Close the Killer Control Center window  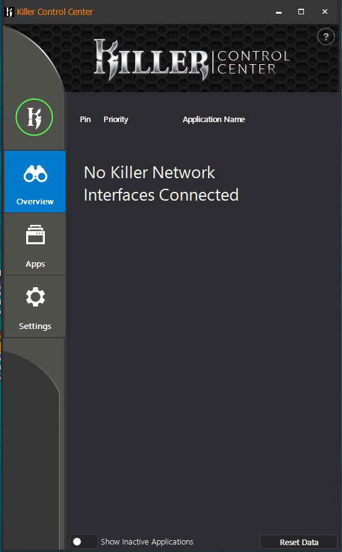coord(325,12)
